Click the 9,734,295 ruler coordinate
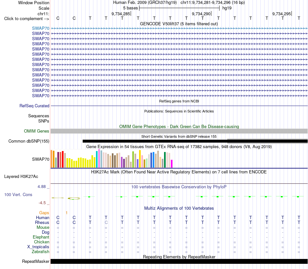The height and width of the screenshot is (269, 308). tap(281, 14)
